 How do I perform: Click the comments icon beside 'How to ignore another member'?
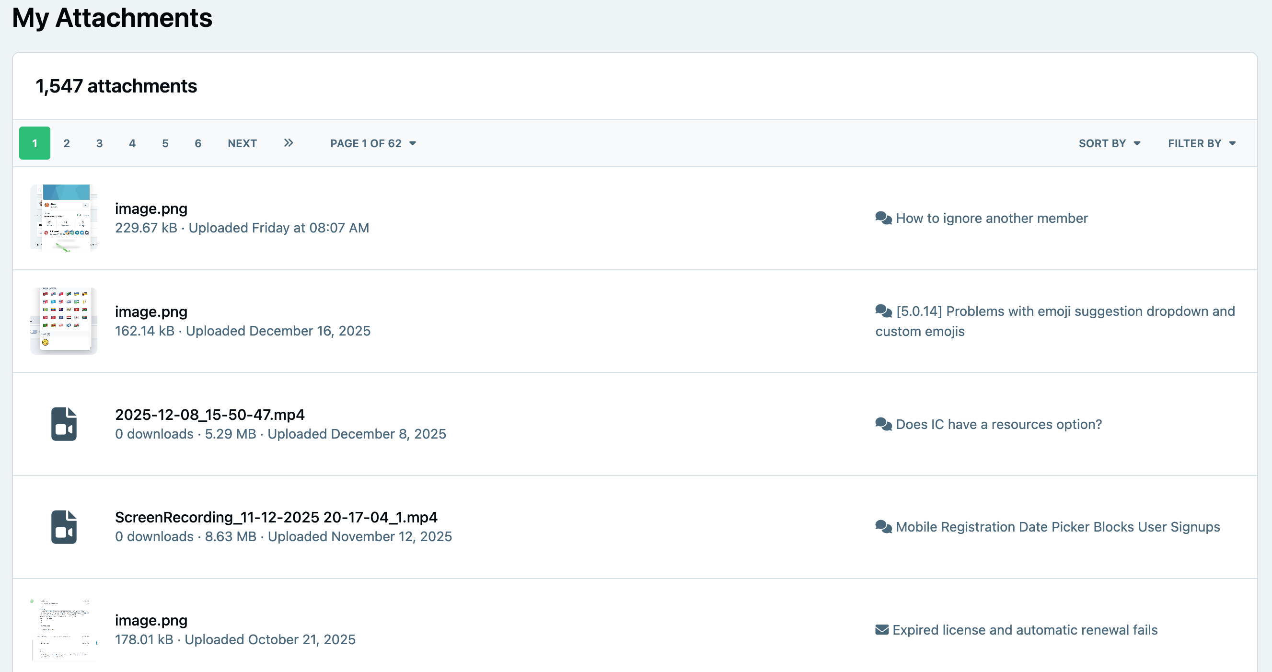pos(883,218)
